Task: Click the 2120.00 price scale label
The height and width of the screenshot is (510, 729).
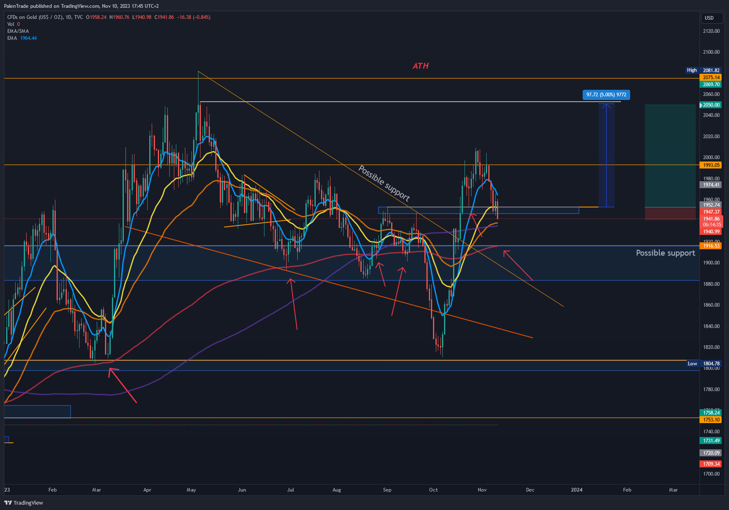Action: tap(711, 31)
